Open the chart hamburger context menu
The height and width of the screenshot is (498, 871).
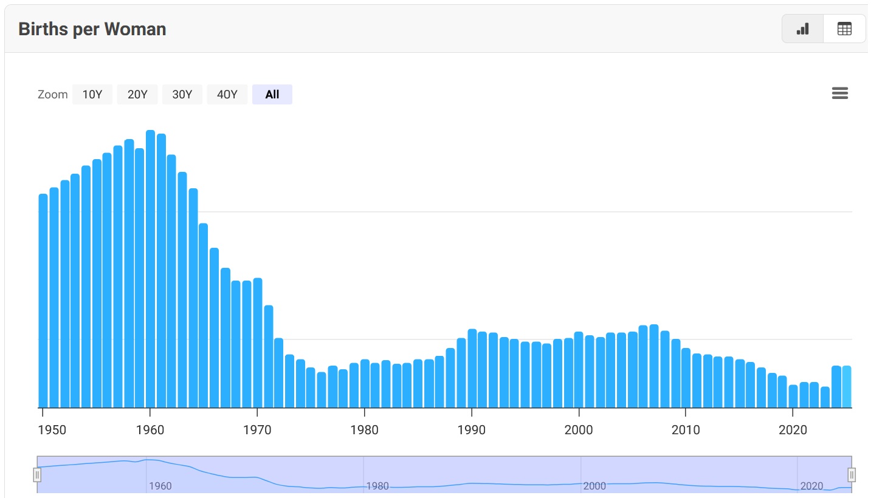(839, 94)
